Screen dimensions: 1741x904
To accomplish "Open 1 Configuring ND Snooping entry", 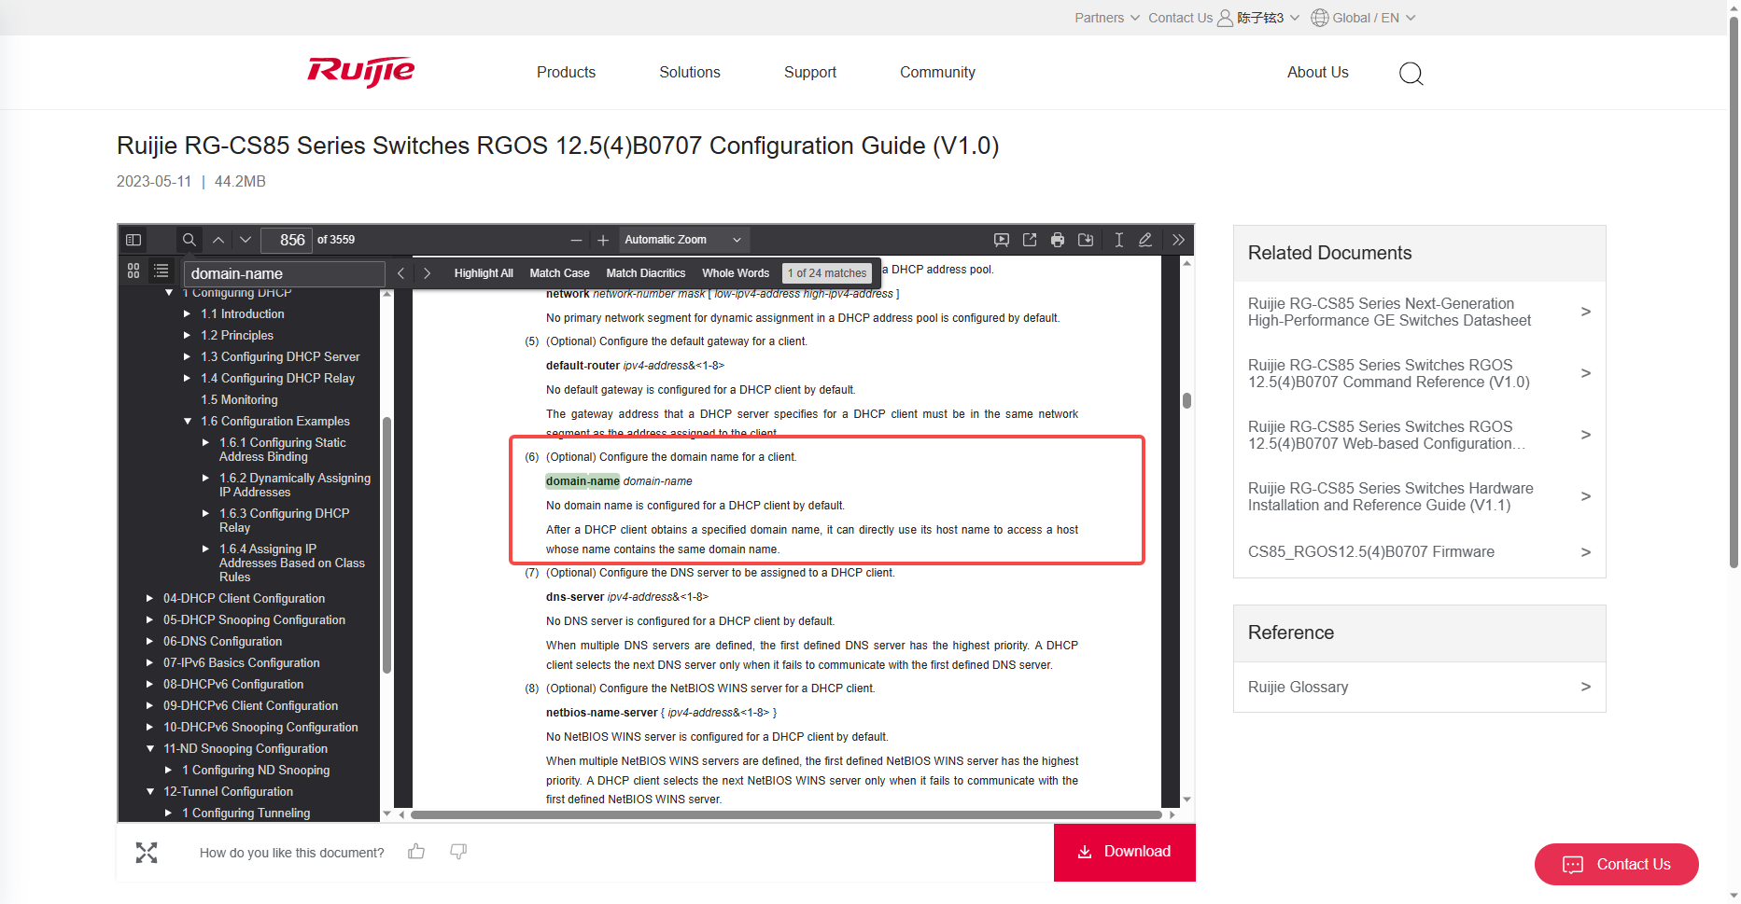I will [256, 771].
